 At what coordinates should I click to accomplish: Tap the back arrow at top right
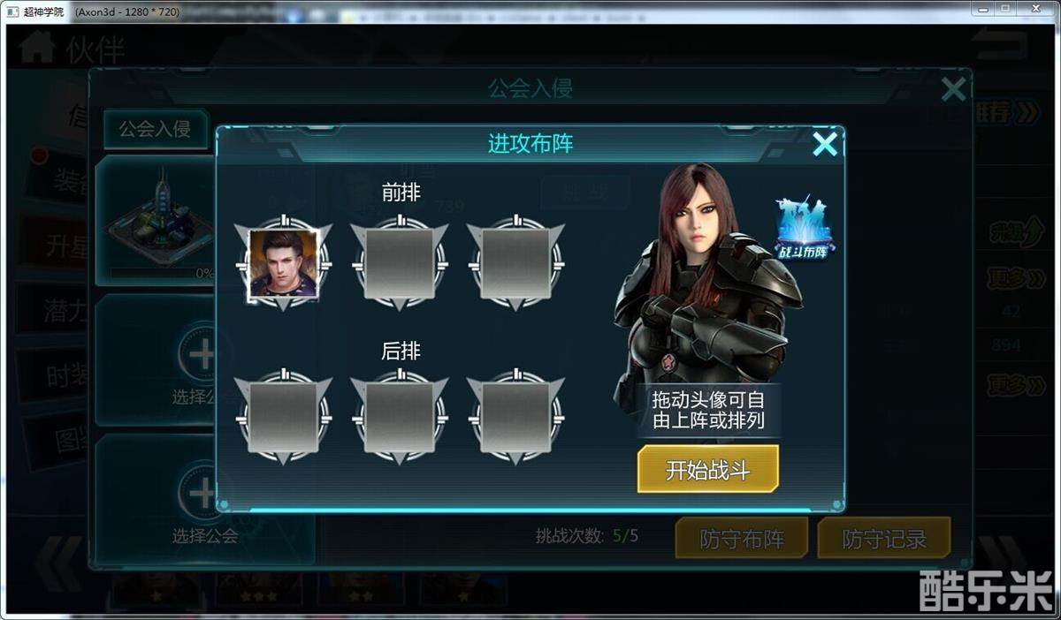[1001, 45]
